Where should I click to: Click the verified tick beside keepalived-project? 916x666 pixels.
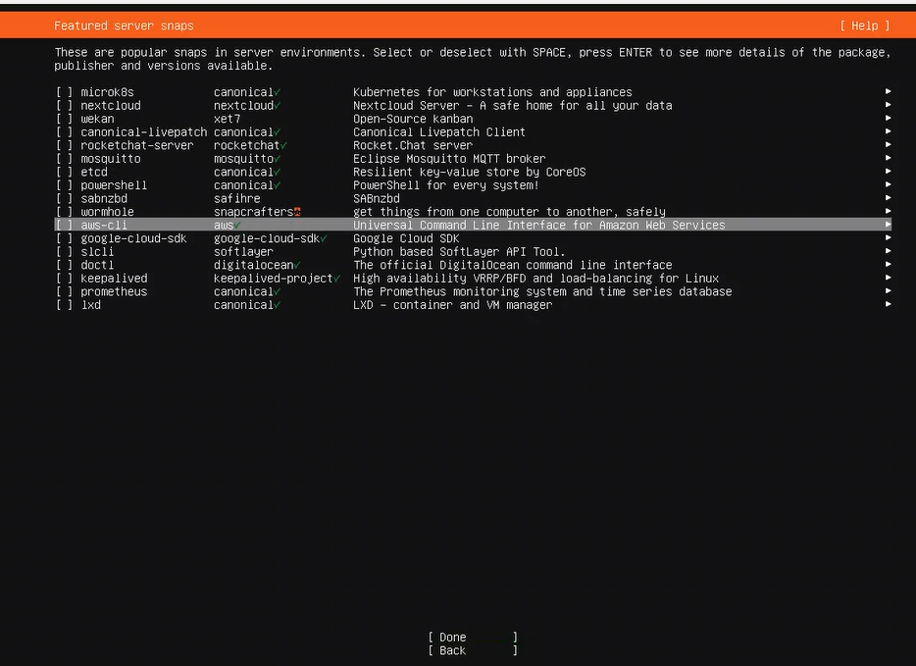click(337, 279)
